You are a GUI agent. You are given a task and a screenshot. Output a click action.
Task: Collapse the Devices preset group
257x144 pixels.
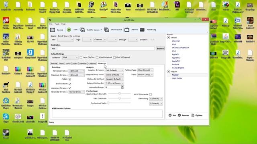(x=168, y=38)
